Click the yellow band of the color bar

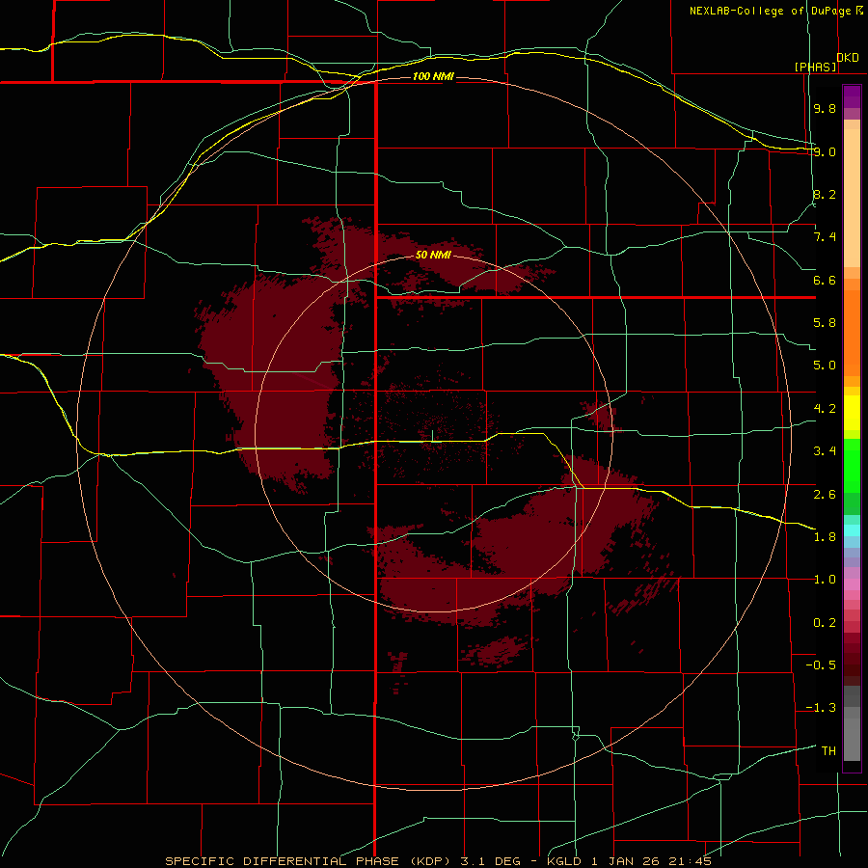tap(852, 413)
